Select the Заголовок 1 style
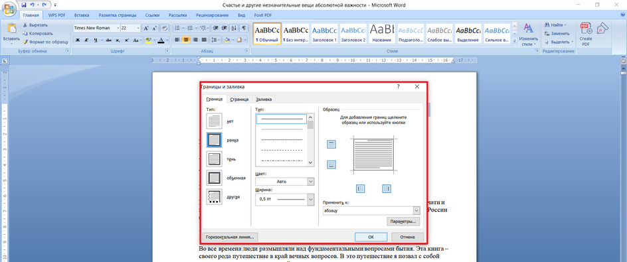The image size is (627, 262). [324, 33]
